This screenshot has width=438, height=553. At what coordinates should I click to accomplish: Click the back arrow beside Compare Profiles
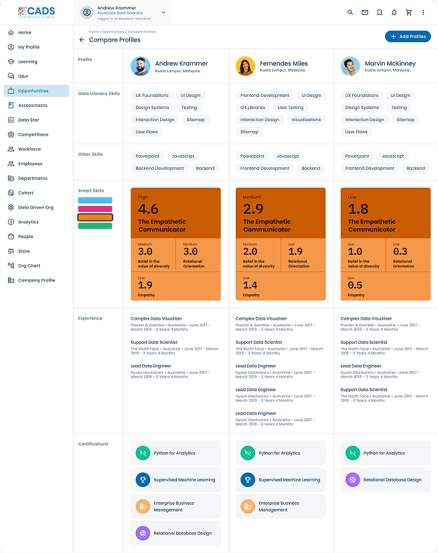click(x=82, y=40)
